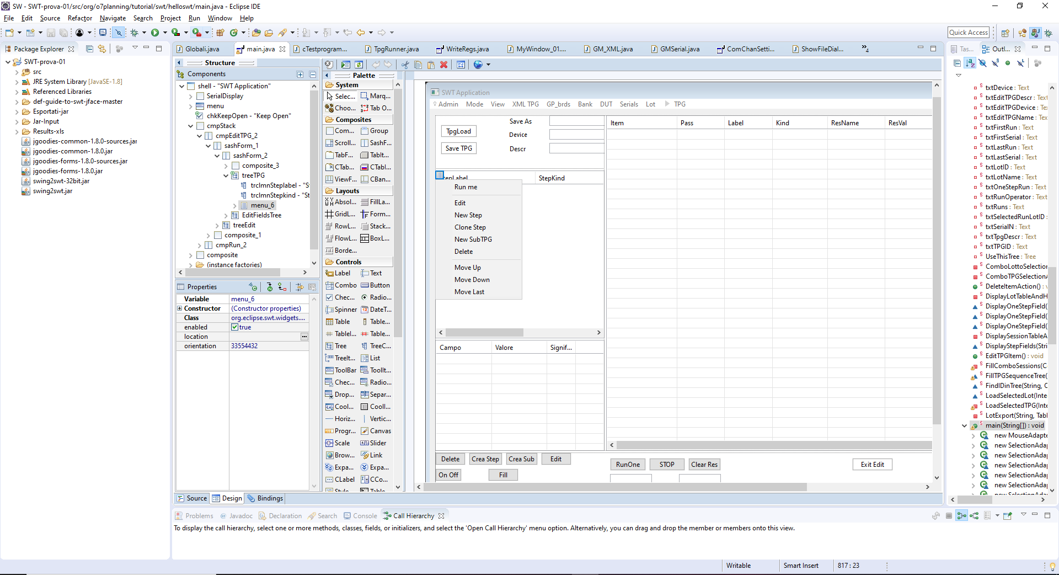Expand the menu_6 node in Components

tap(234, 205)
